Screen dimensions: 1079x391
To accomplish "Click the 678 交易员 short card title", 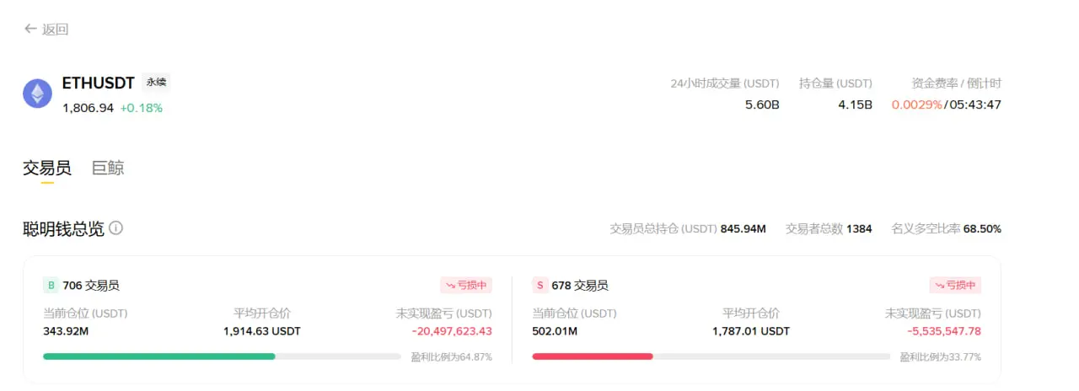I will [580, 285].
